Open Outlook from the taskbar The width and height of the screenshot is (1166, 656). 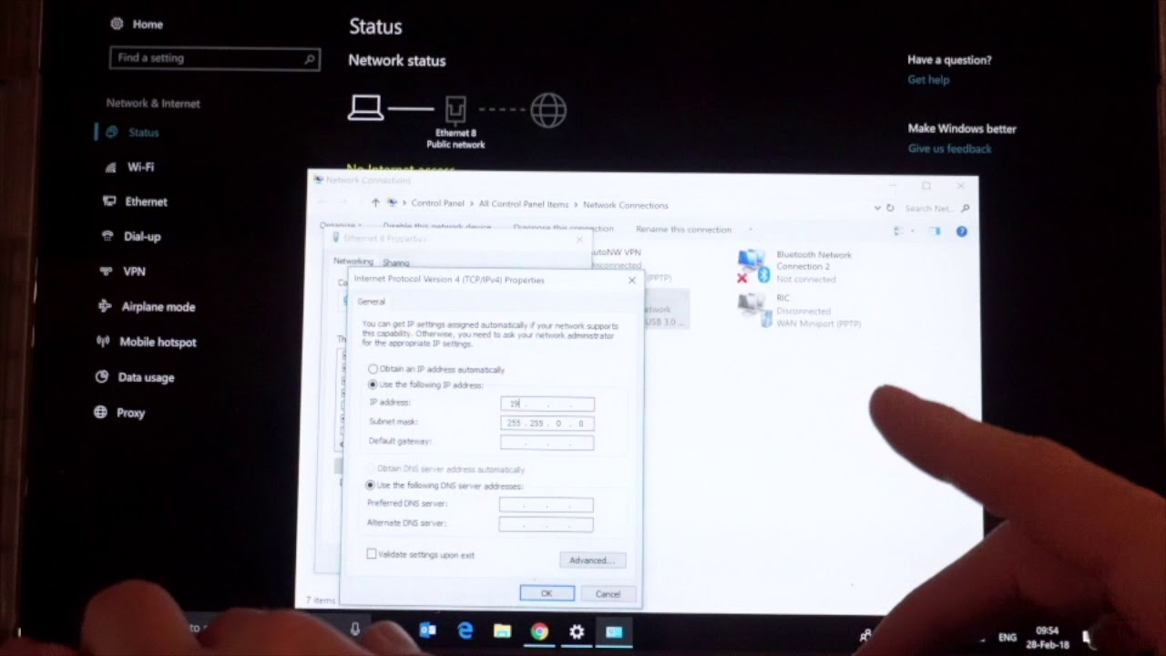click(x=427, y=630)
